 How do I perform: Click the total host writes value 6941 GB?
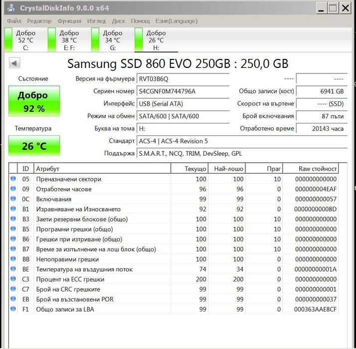point(322,91)
